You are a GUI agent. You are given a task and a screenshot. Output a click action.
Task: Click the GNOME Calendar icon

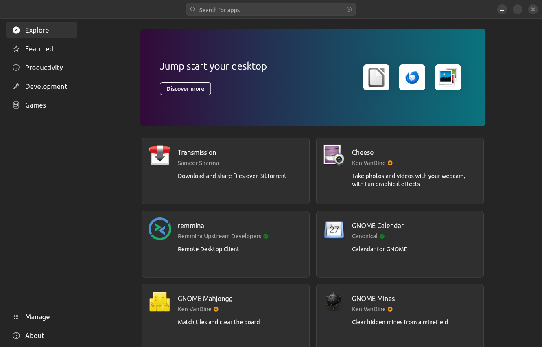(334, 230)
